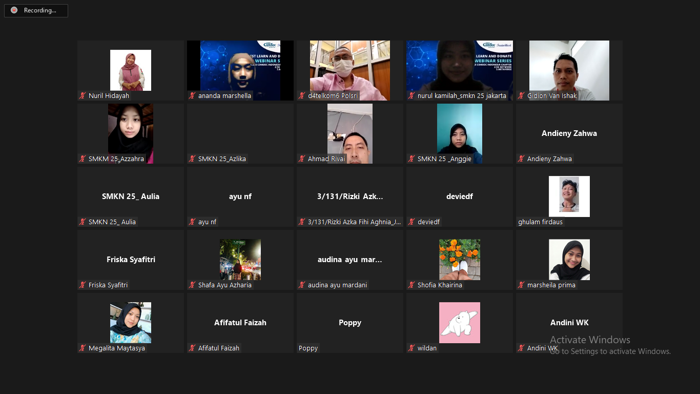Select the Andieny Zahwa participant tile
Viewport: 700px width, 394px height.
pyautogui.click(x=569, y=133)
